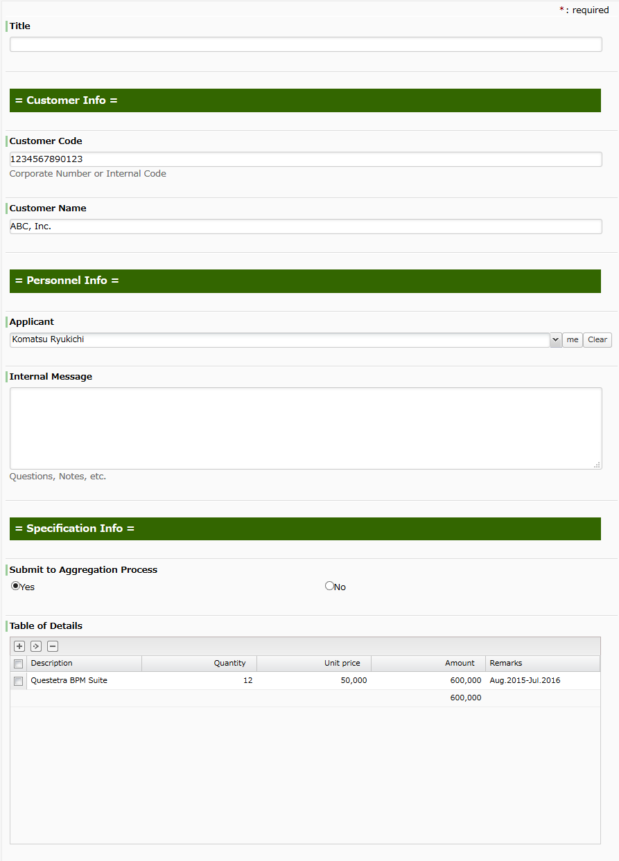Click inside the Title input field
The image size is (619, 861).
[305, 44]
